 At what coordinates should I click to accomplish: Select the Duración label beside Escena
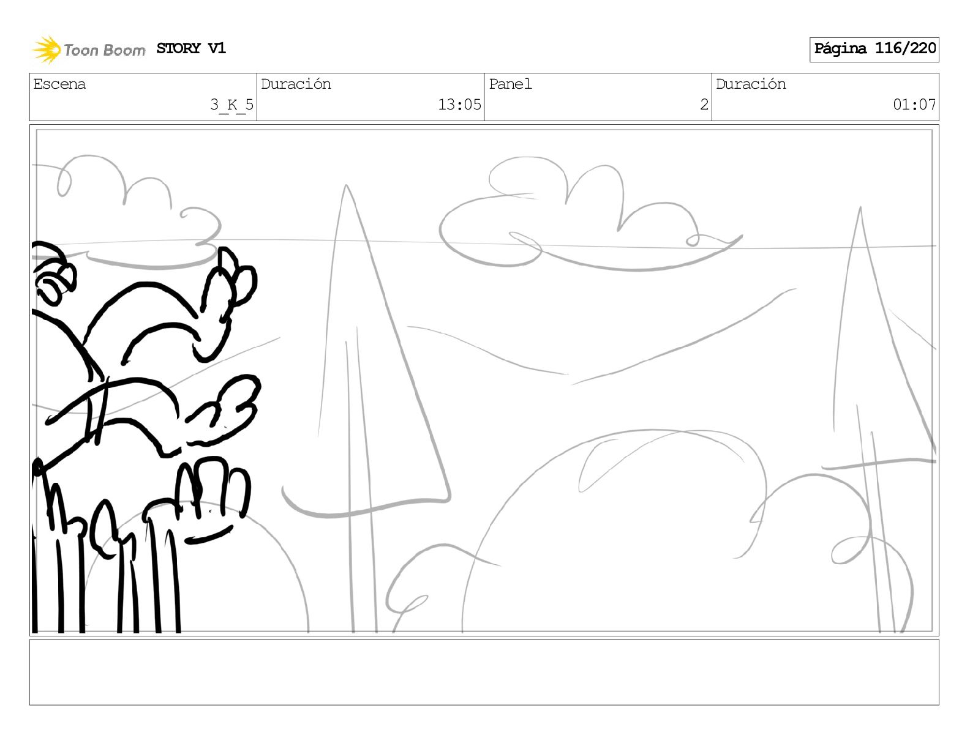click(296, 84)
